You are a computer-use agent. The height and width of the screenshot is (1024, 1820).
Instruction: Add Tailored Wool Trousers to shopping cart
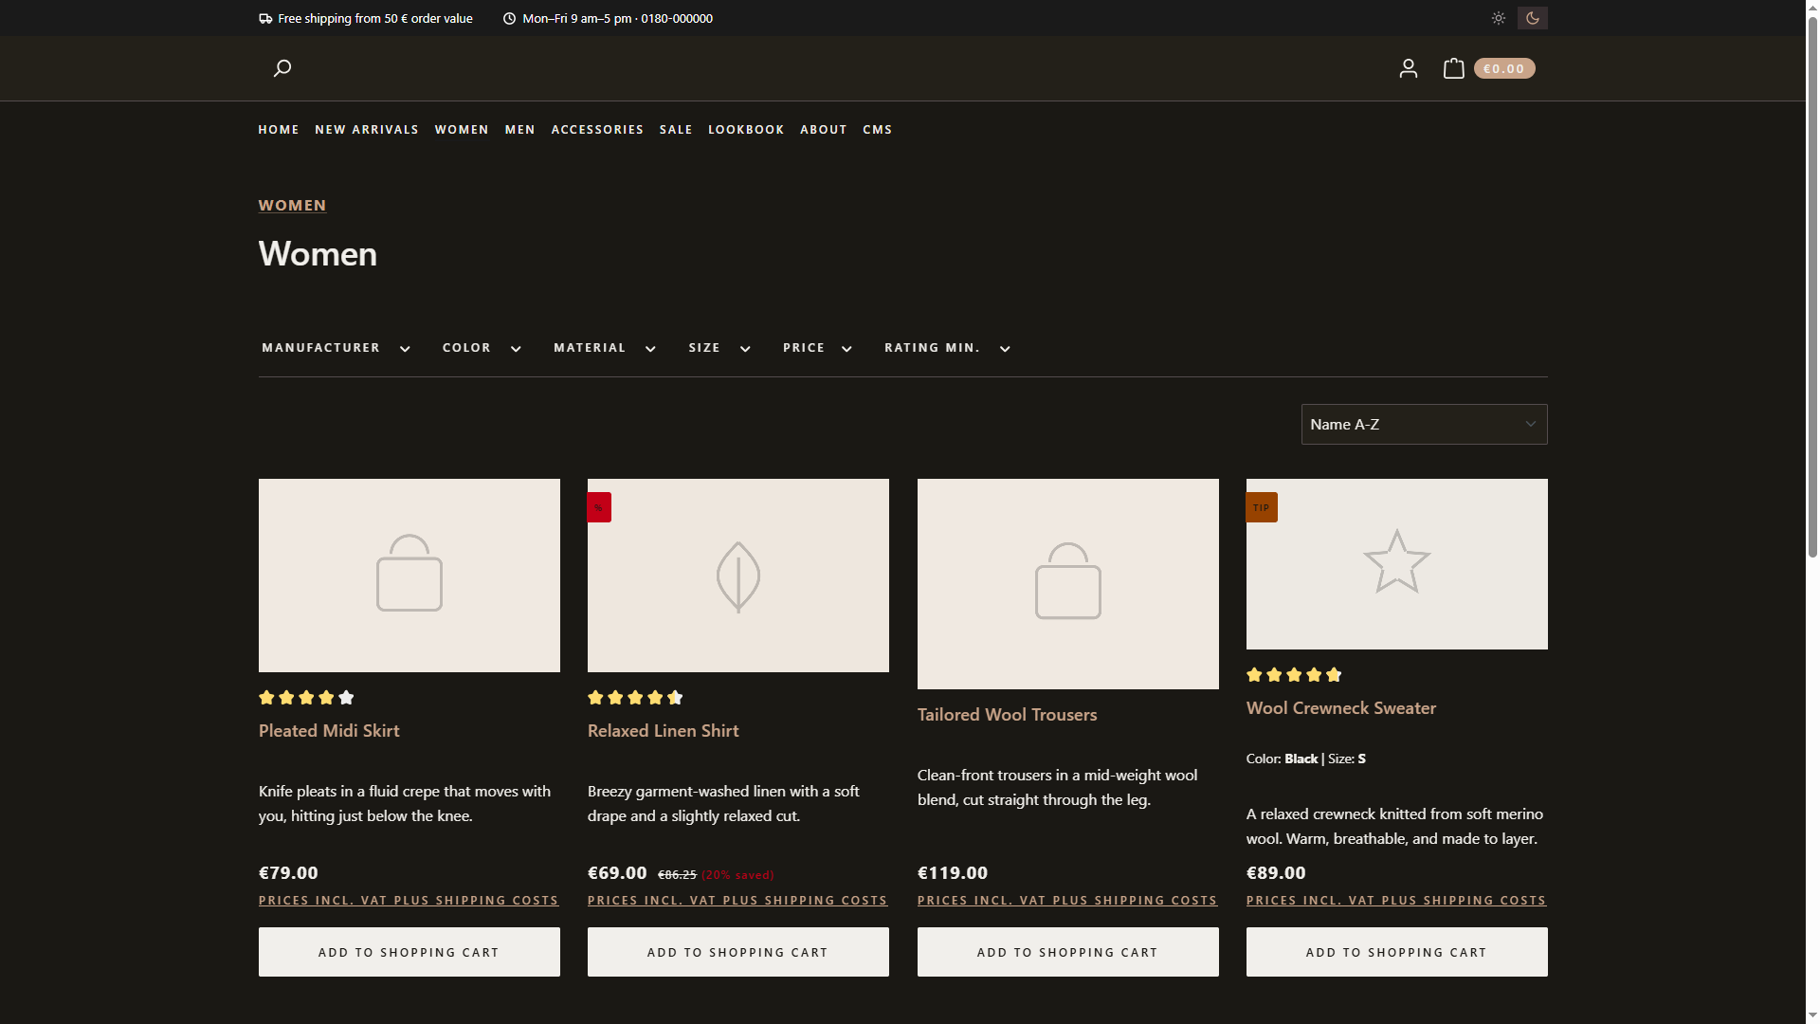point(1068,952)
